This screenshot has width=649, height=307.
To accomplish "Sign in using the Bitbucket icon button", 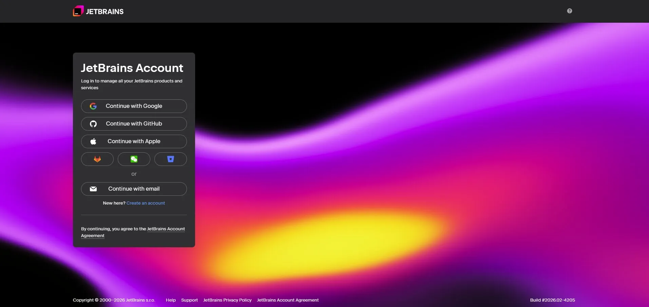I will 171,159.
